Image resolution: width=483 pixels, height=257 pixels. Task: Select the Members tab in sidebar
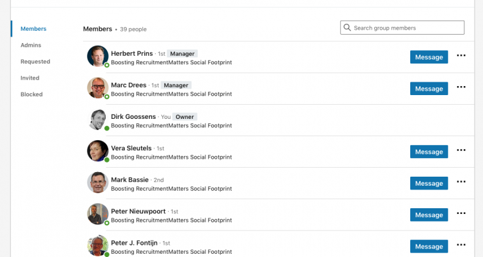(x=33, y=28)
